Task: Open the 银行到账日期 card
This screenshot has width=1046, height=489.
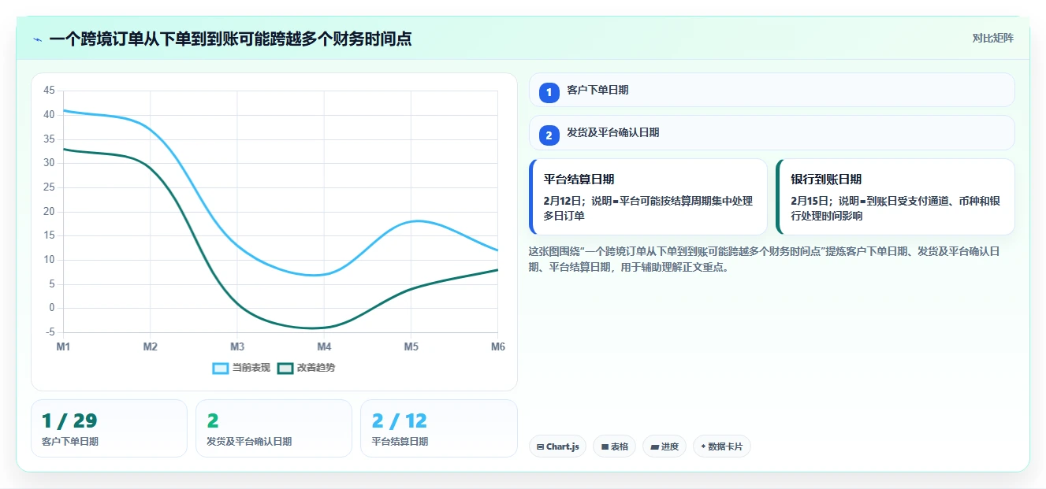Action: [895, 197]
